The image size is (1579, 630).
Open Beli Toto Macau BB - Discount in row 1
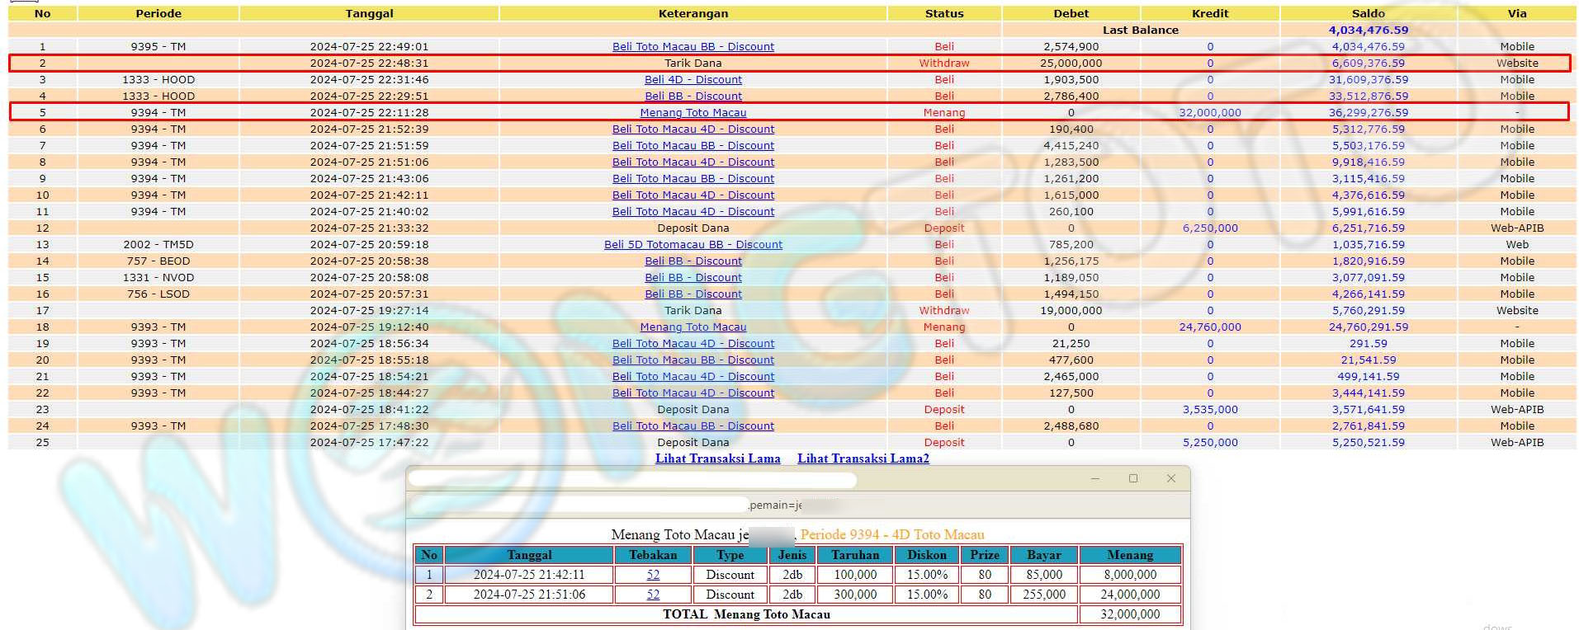[x=693, y=47]
